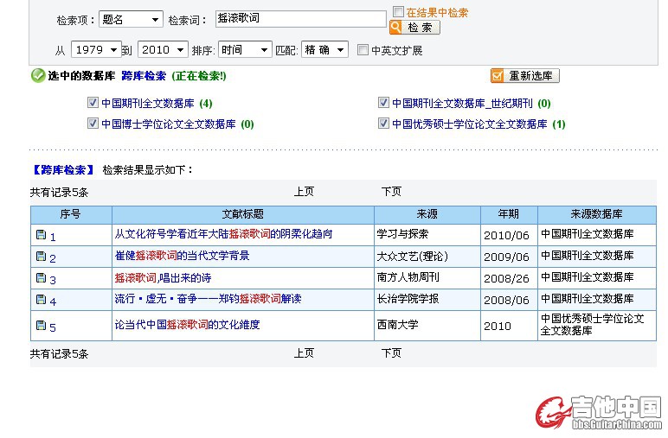Click the magnifier icon on the 检索 button
Image resolution: width=668 pixels, height=438 pixels.
(395, 28)
